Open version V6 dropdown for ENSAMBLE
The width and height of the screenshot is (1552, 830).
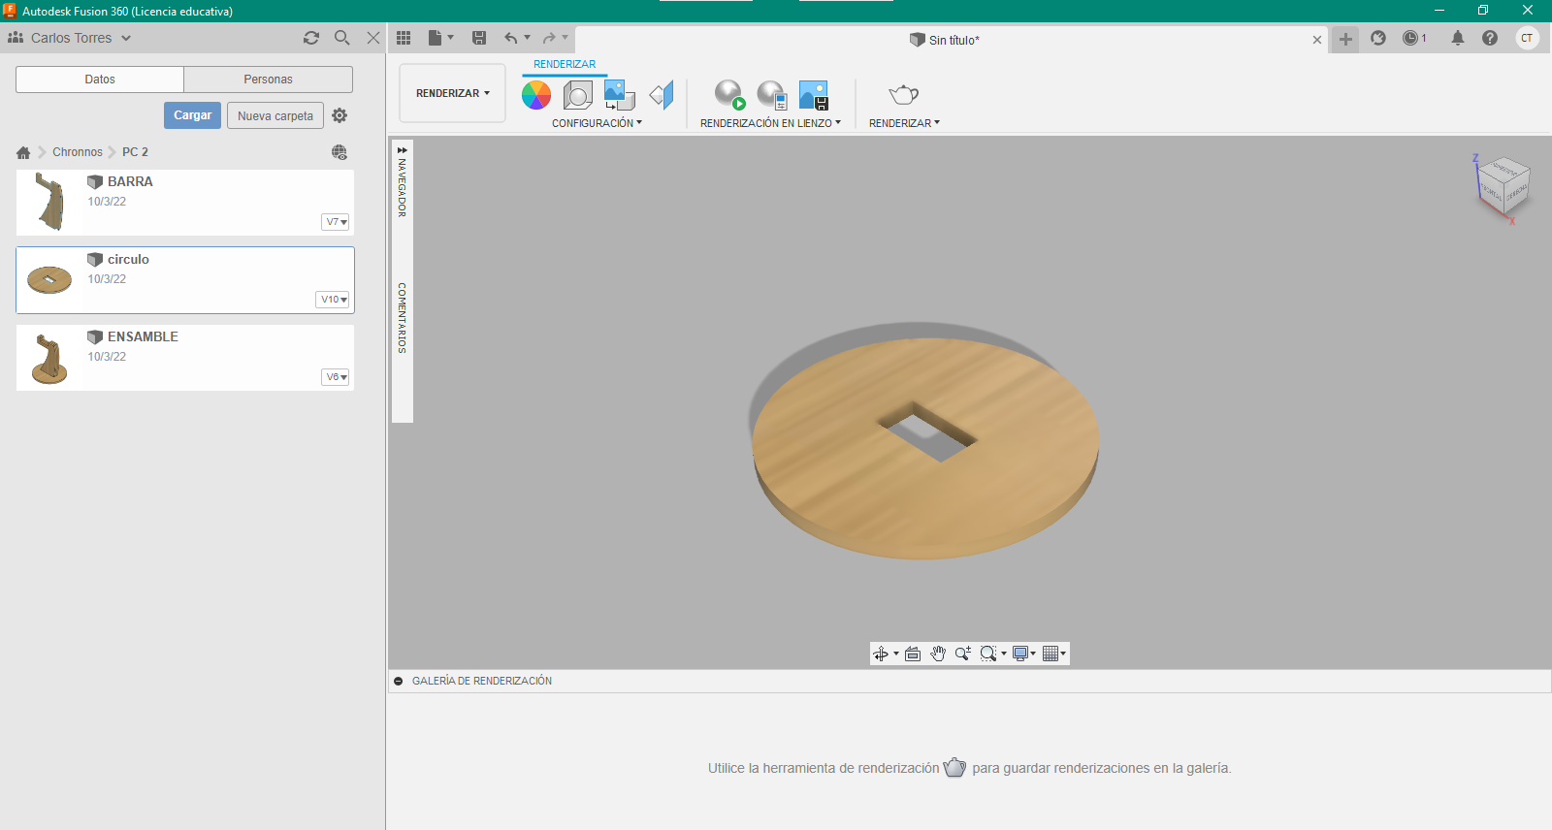336,377
